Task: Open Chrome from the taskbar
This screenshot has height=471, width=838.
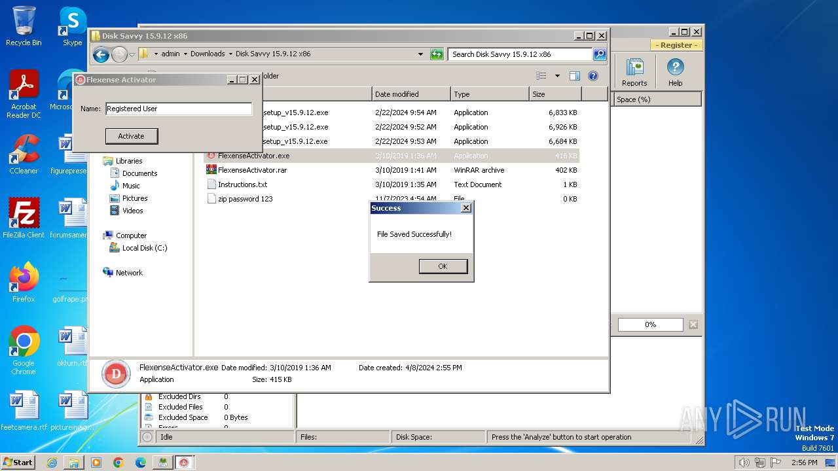Action: coord(118,462)
